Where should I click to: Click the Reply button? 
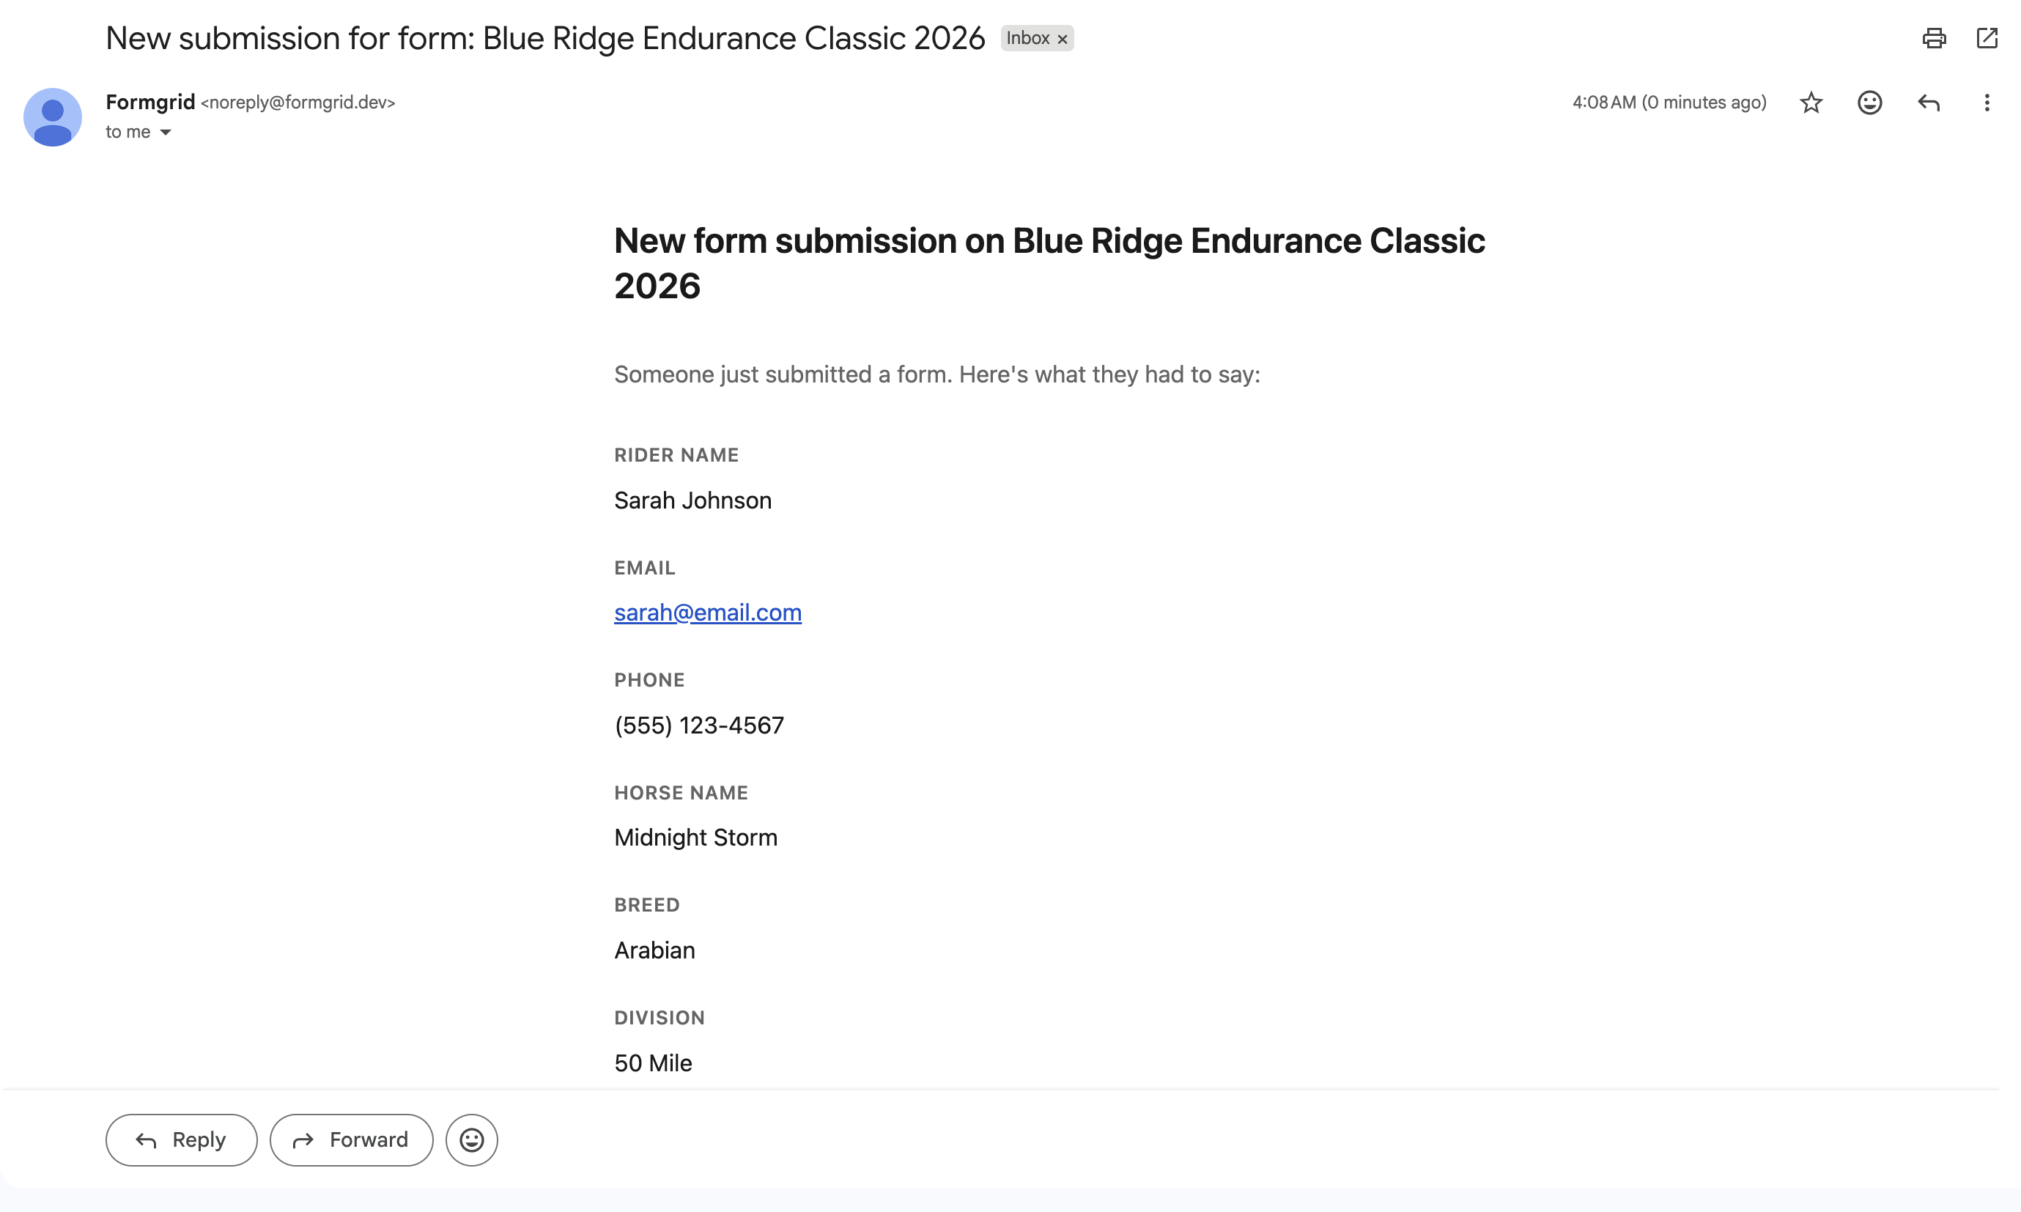(181, 1139)
